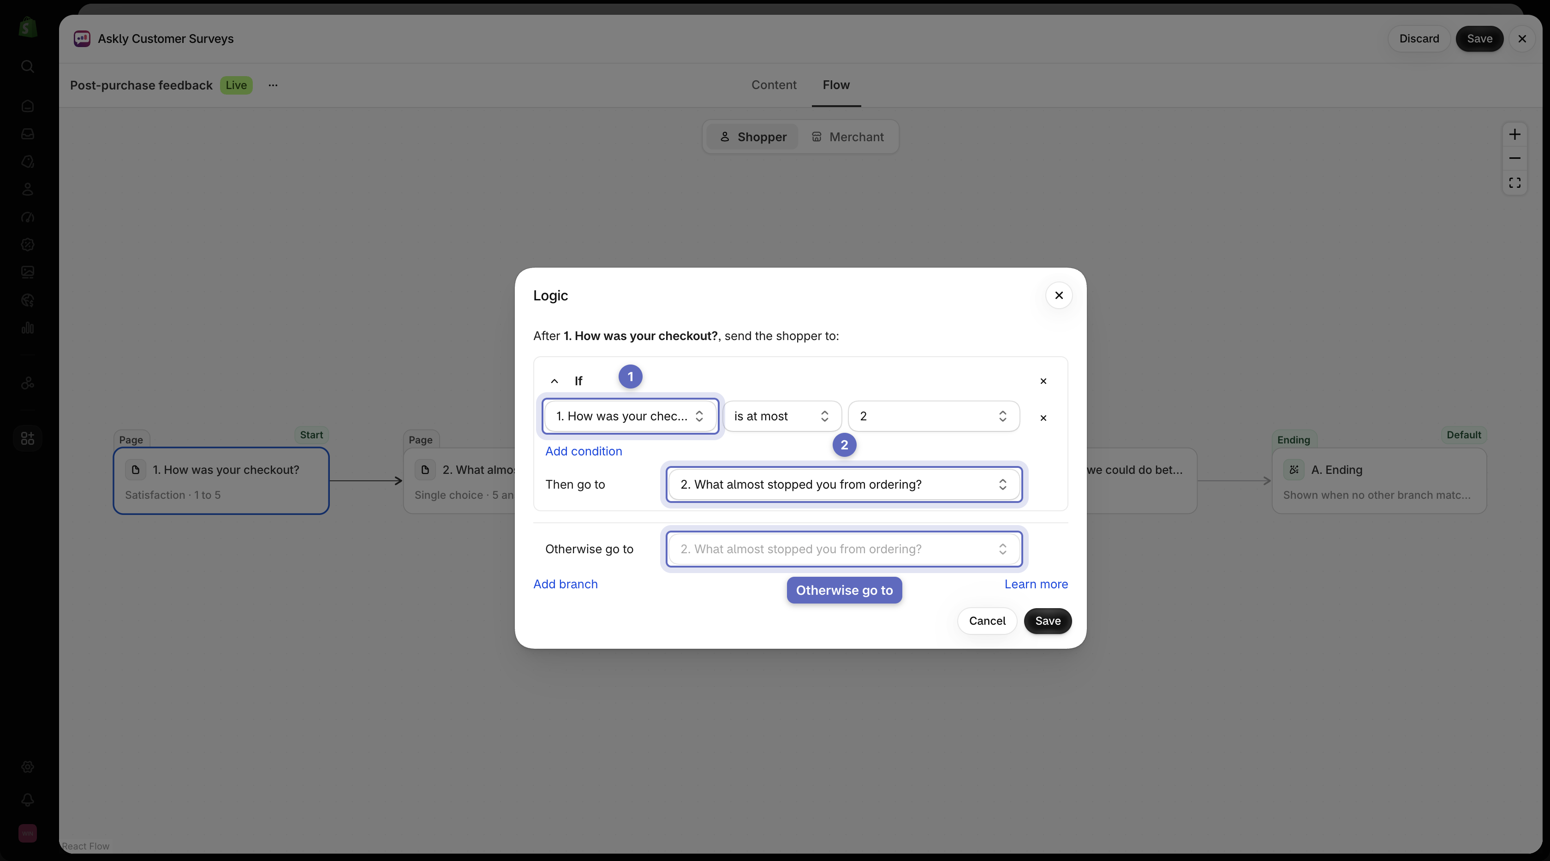The height and width of the screenshot is (861, 1550).
Task: Switch to the Content tab
Action: coord(774,85)
